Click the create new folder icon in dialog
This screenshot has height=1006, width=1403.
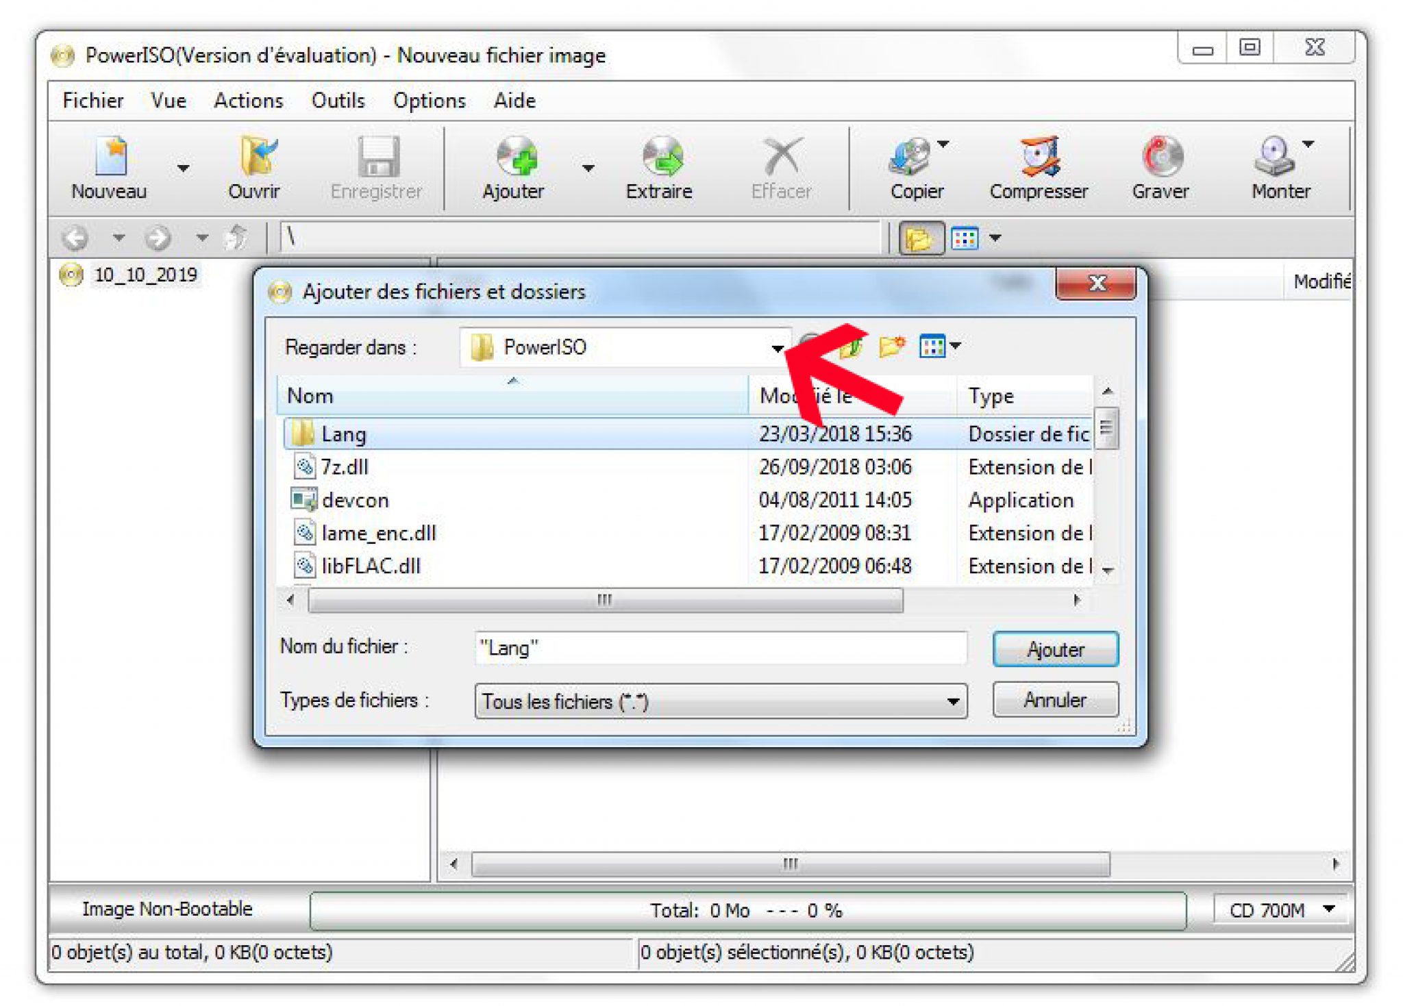click(x=891, y=347)
